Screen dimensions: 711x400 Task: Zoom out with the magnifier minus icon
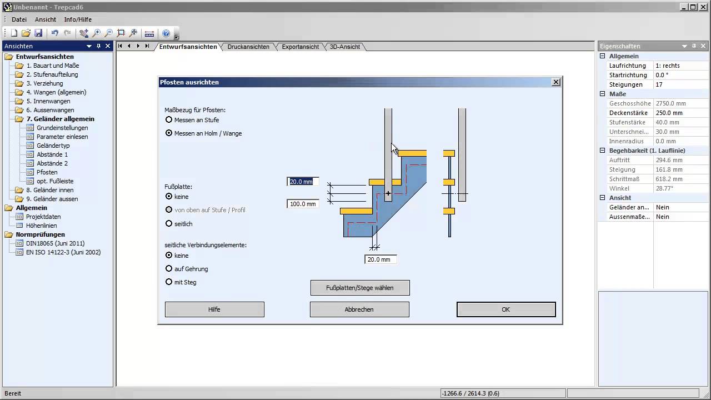tap(109, 33)
